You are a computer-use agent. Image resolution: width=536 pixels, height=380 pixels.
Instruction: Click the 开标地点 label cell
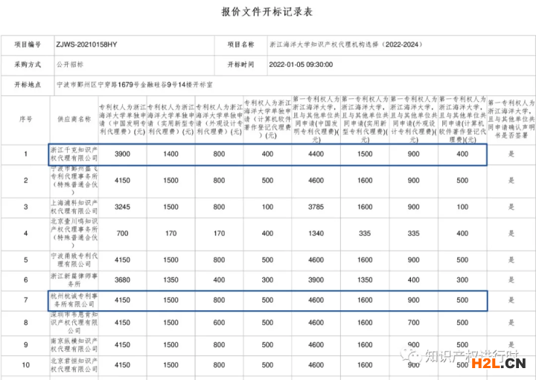pos(28,85)
